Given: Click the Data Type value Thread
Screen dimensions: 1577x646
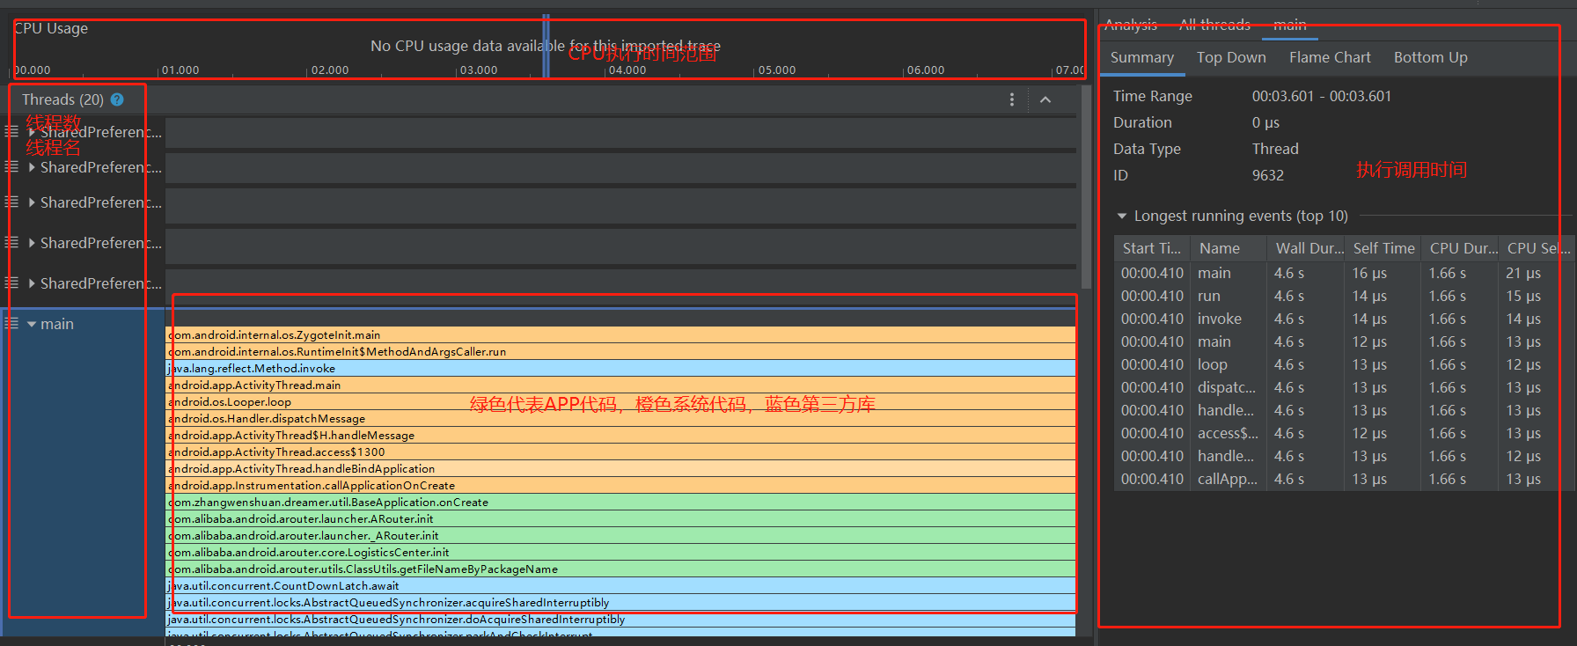Looking at the screenshot, I should (x=1275, y=149).
